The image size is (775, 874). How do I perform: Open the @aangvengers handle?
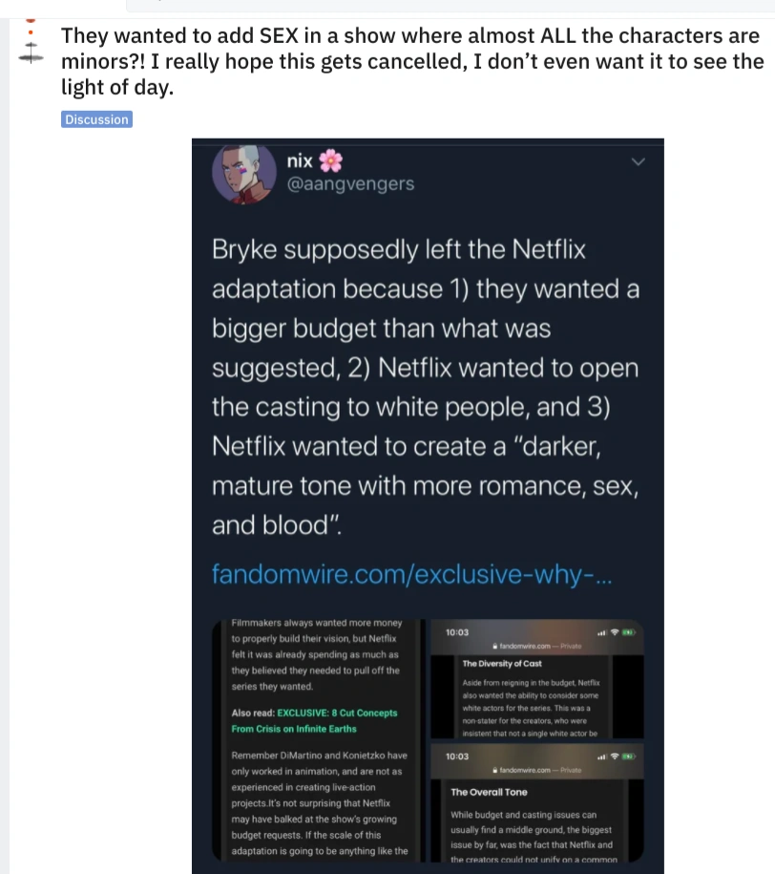click(350, 184)
